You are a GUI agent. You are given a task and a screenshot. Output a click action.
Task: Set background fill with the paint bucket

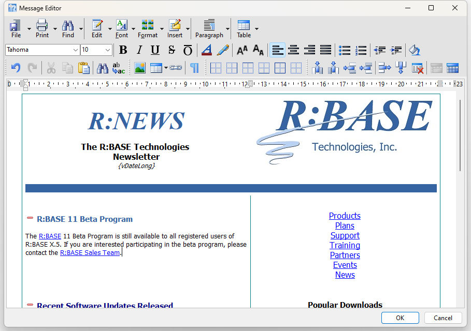tap(415, 50)
